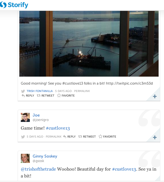Click Twitter bird icon on Joe's tweet

click(23, 137)
